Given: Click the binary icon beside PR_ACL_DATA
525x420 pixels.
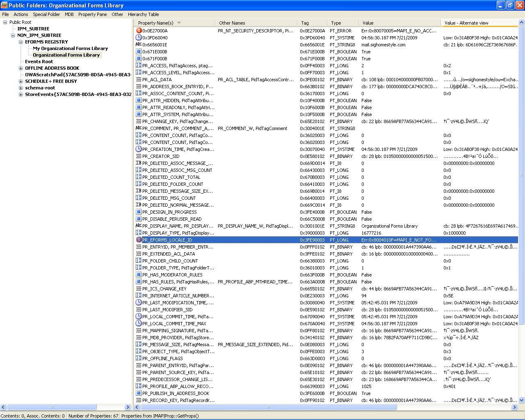Looking at the screenshot, I should (x=139, y=80).
